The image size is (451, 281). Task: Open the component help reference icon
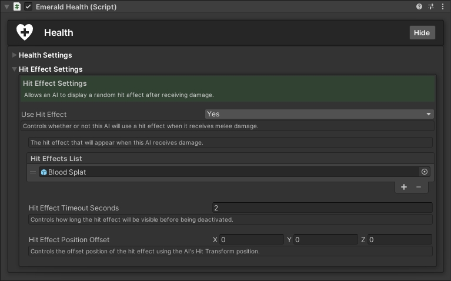(x=419, y=6)
